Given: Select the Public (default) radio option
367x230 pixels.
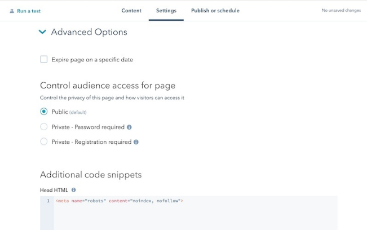Looking at the screenshot, I should (x=44, y=112).
